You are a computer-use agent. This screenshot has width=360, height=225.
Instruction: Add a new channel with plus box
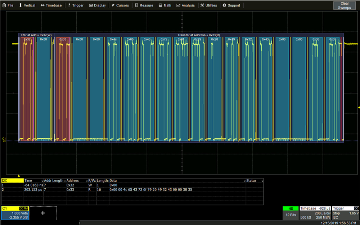tap(43, 213)
